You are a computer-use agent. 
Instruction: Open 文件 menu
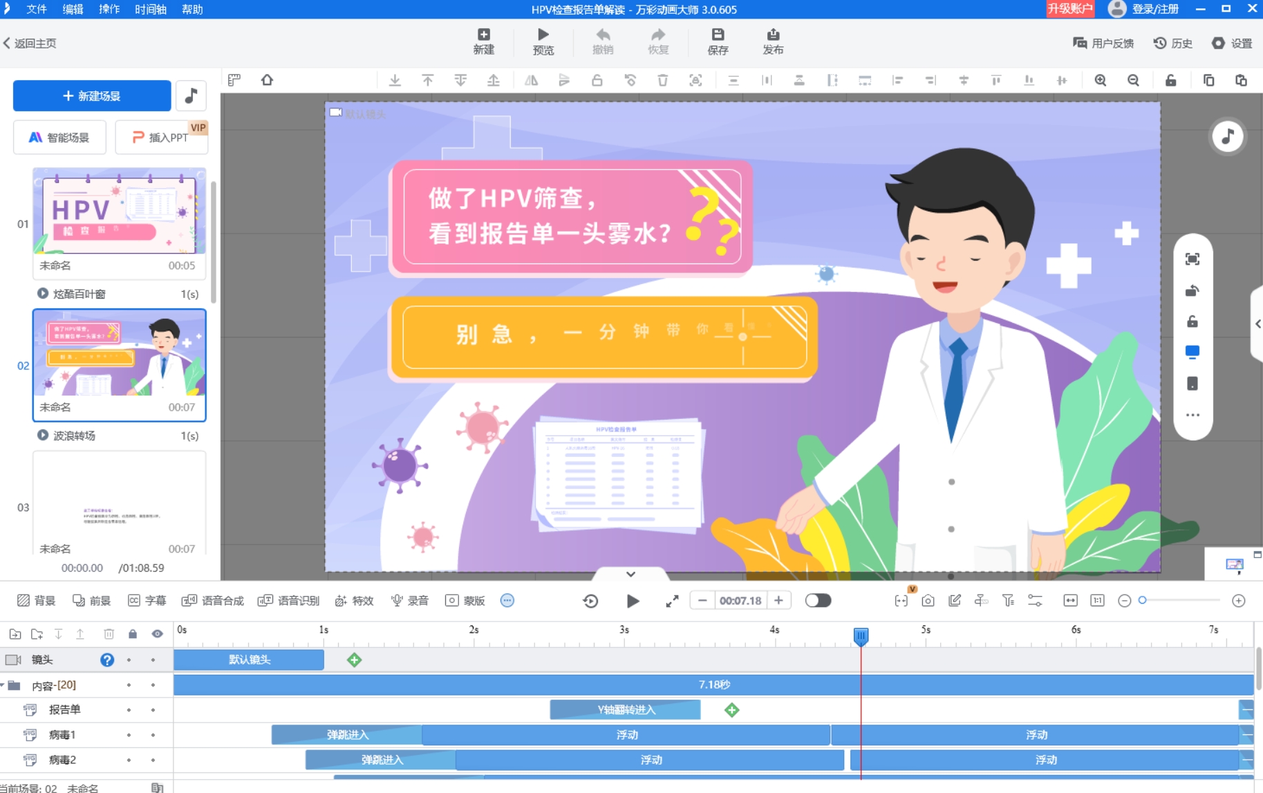point(36,9)
